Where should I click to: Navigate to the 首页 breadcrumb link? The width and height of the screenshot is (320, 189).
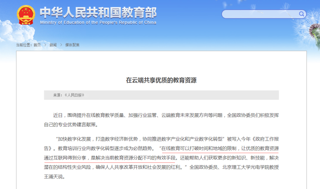37,45
